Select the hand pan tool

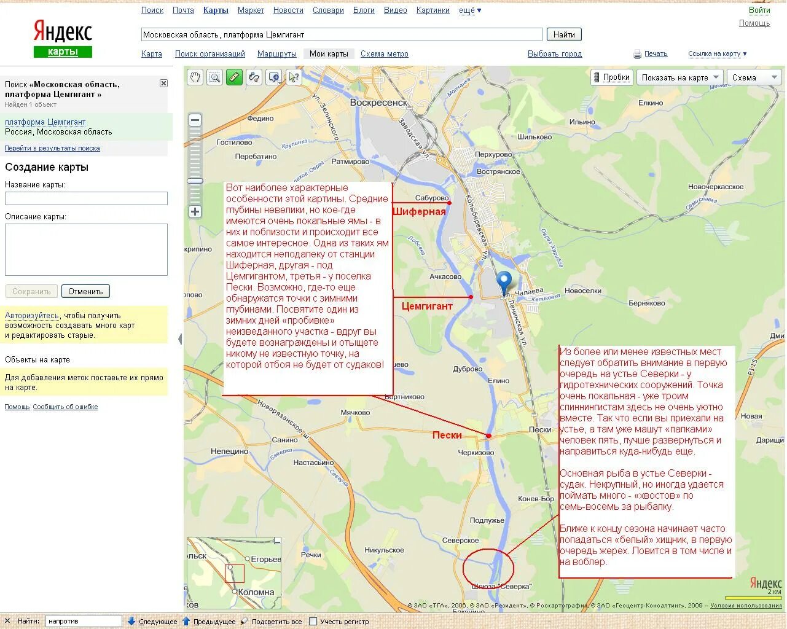(x=195, y=77)
